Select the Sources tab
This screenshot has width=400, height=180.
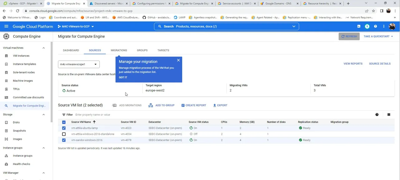click(95, 50)
